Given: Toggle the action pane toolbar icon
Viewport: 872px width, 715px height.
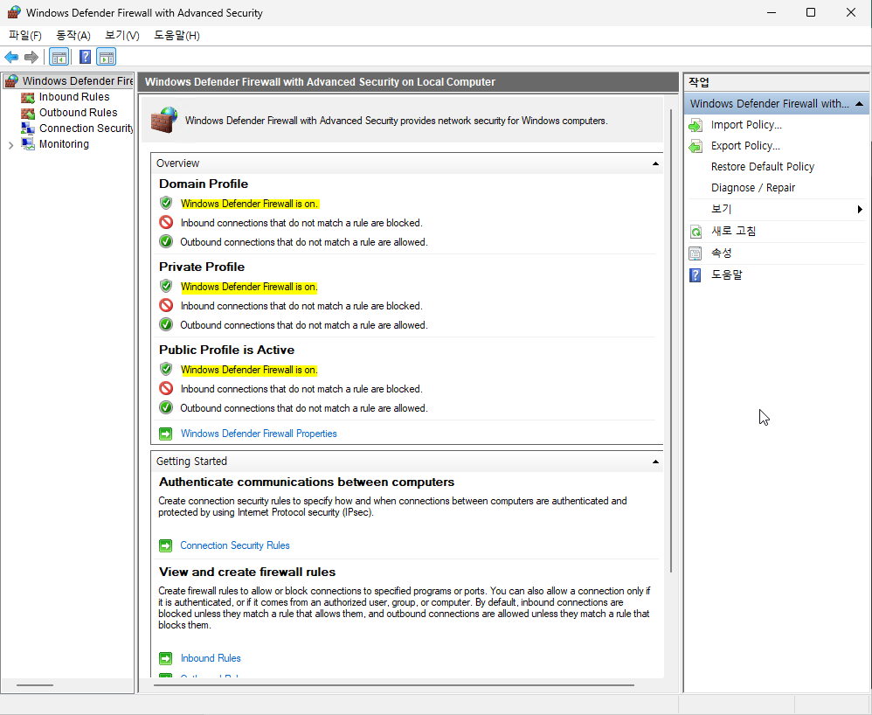Looking at the screenshot, I should [107, 57].
